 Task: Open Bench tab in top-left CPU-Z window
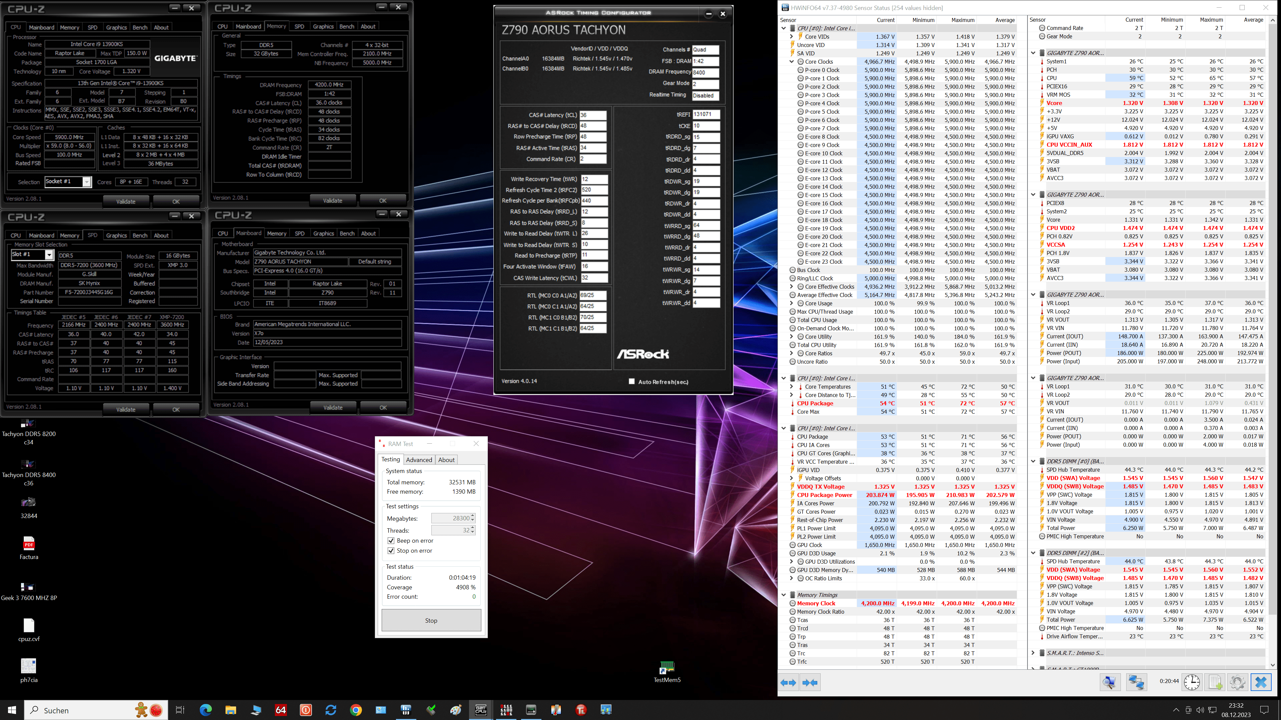(x=140, y=27)
